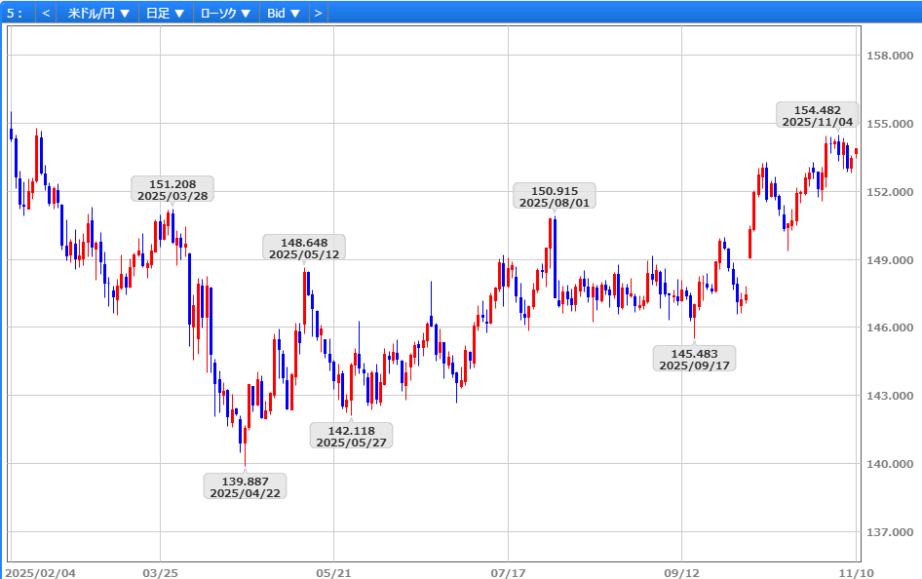Click the 142.118 annotation dated 2025/05/27
Viewport: 922px width, 579px height.
point(351,436)
